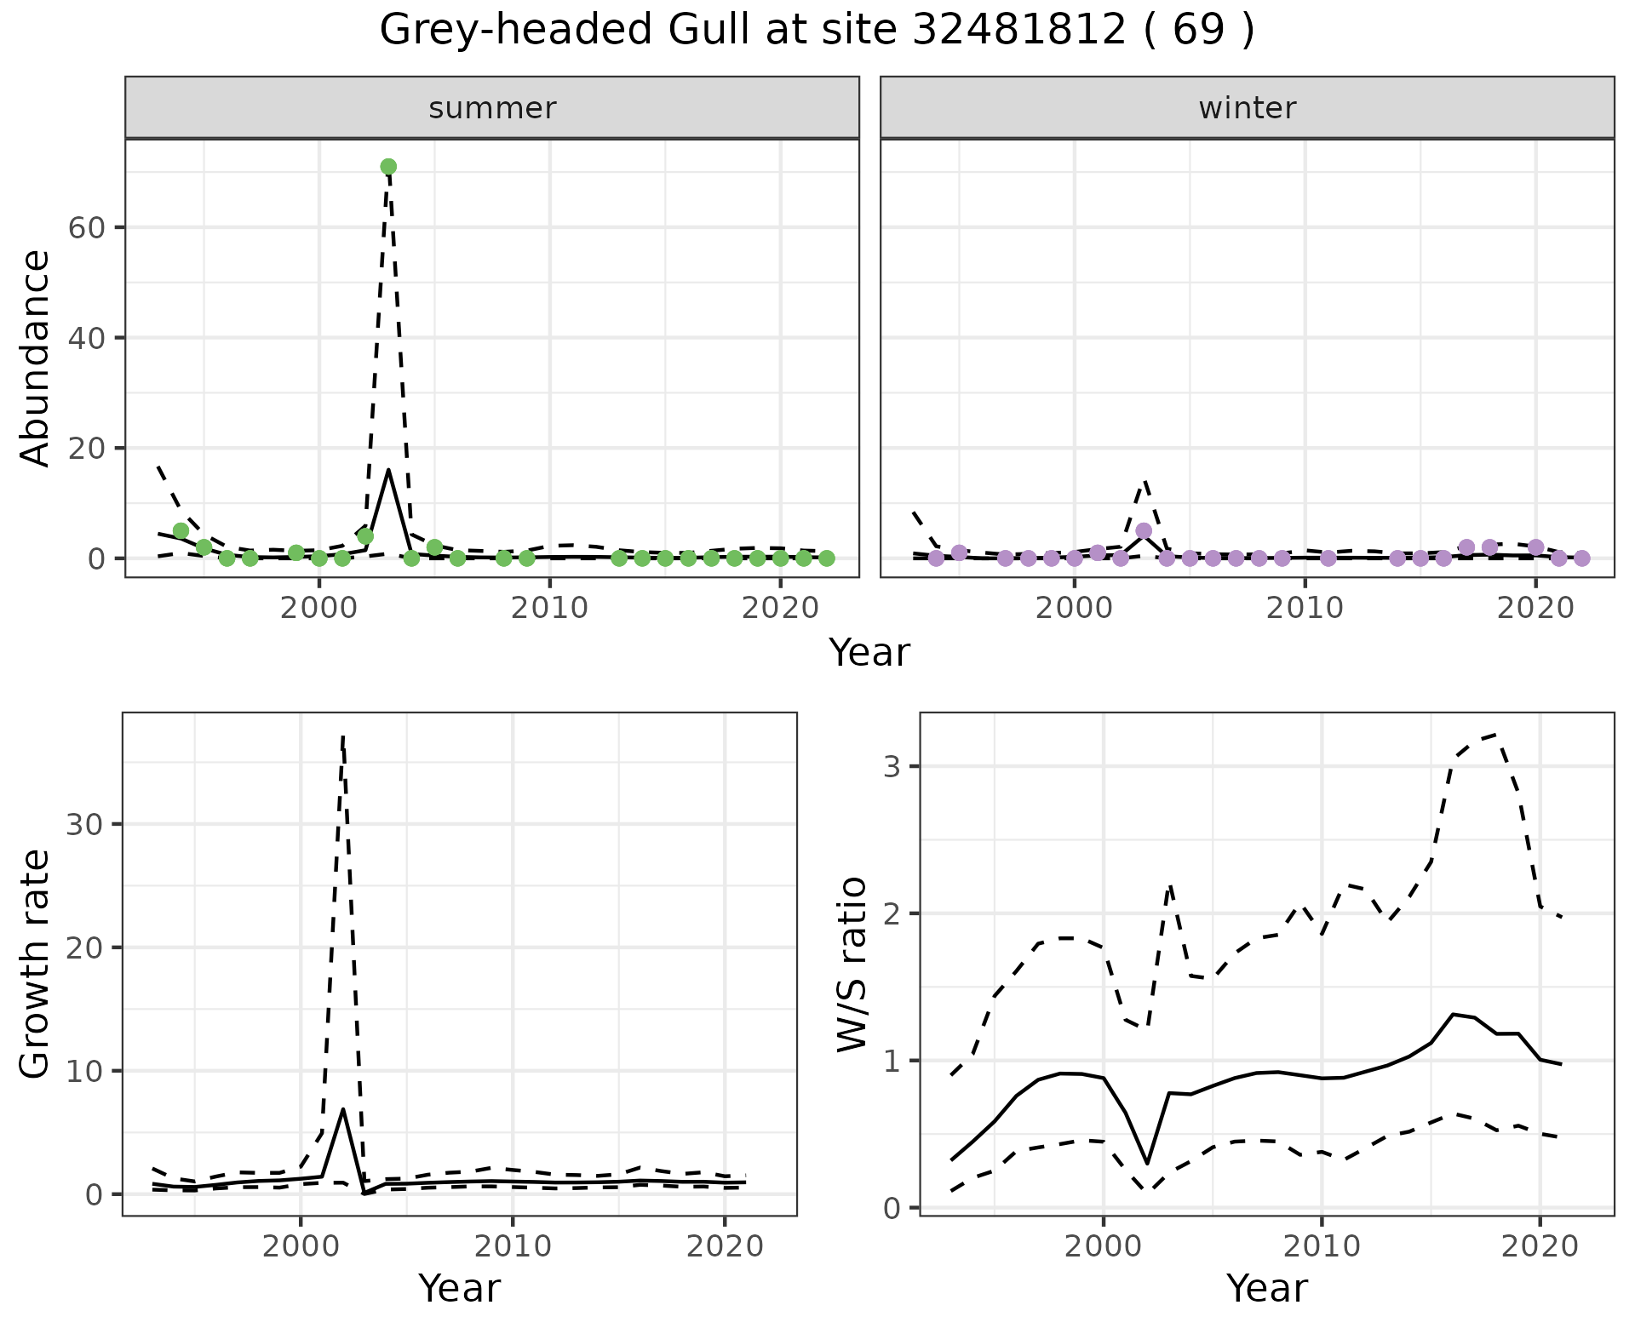Click the peak of W/S ratio upper dashed line

(x=1496, y=734)
